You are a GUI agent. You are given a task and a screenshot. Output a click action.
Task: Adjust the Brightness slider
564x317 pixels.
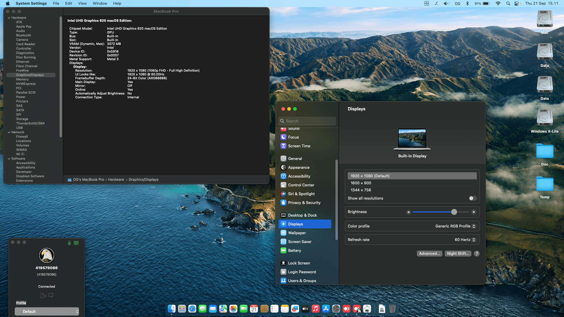tap(454, 212)
